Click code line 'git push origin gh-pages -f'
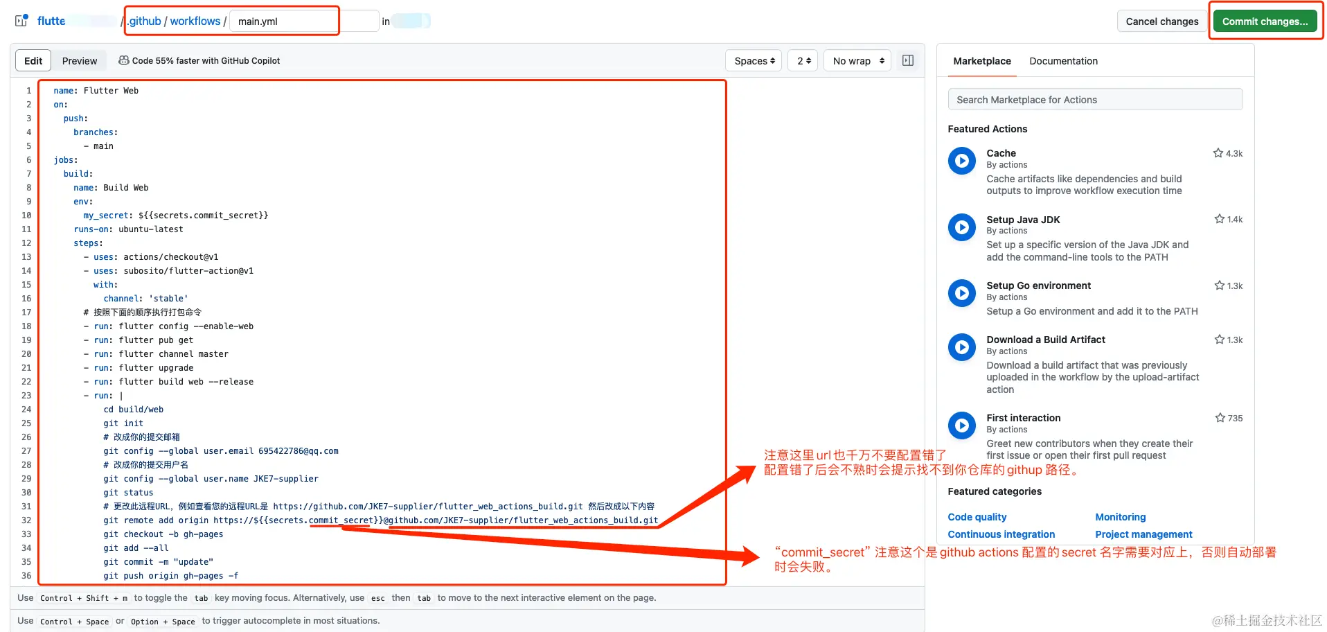1327x632 pixels. 171,576
